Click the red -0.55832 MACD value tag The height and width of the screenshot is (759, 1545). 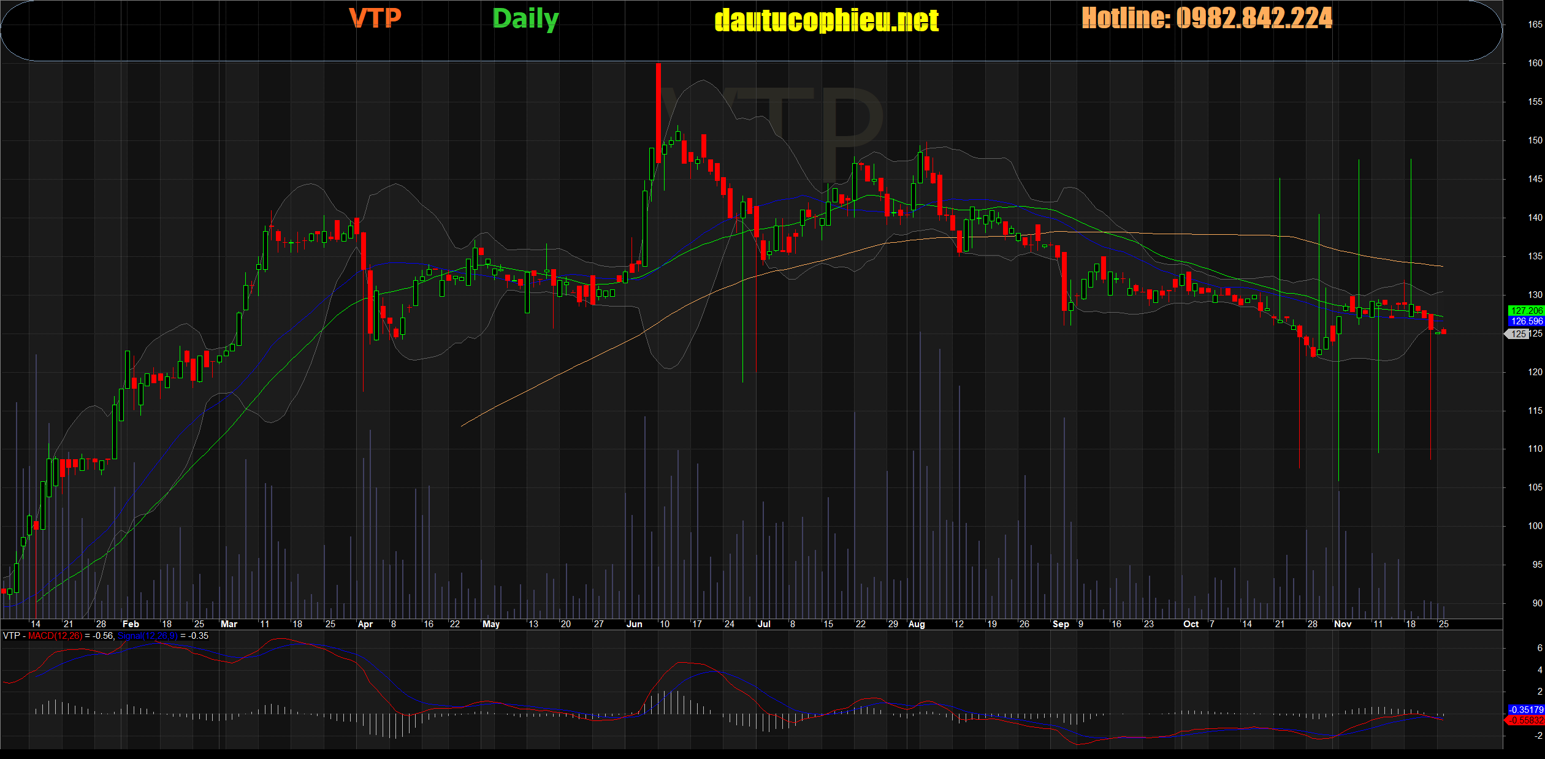[1525, 720]
